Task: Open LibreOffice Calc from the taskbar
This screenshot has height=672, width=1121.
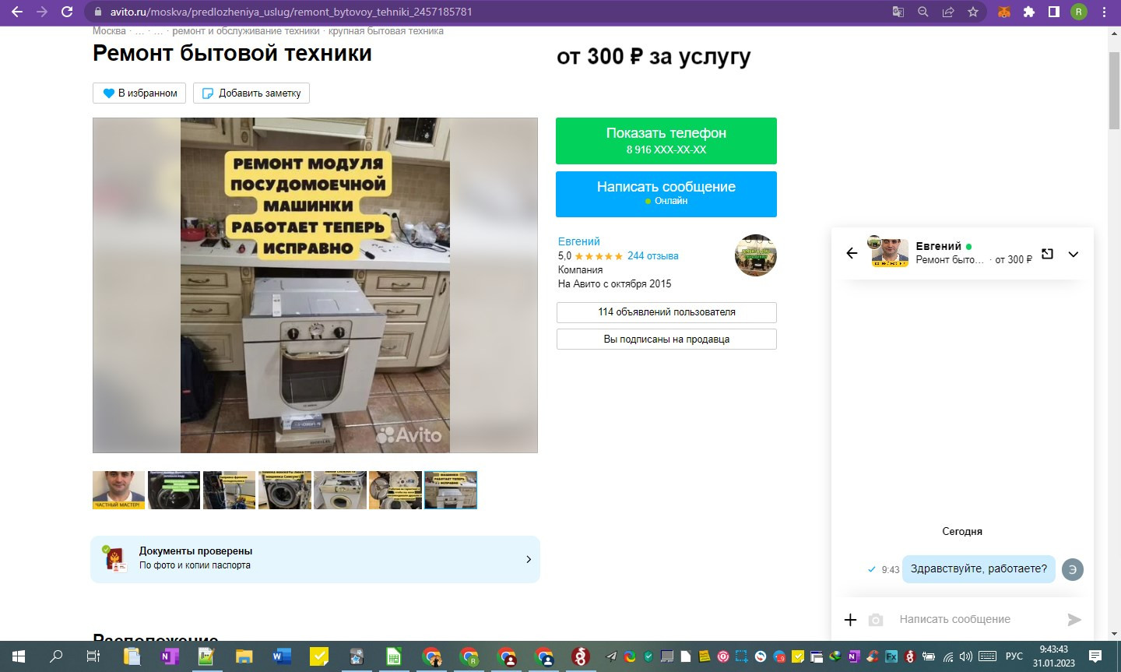Action: click(x=394, y=656)
